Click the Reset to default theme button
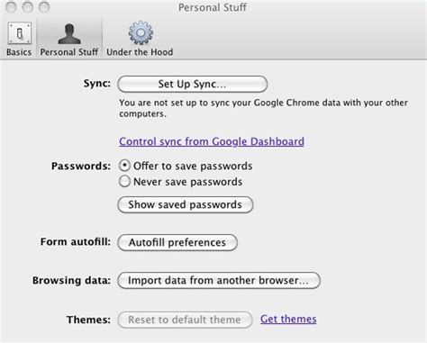The width and height of the screenshot is (427, 343). (x=185, y=320)
